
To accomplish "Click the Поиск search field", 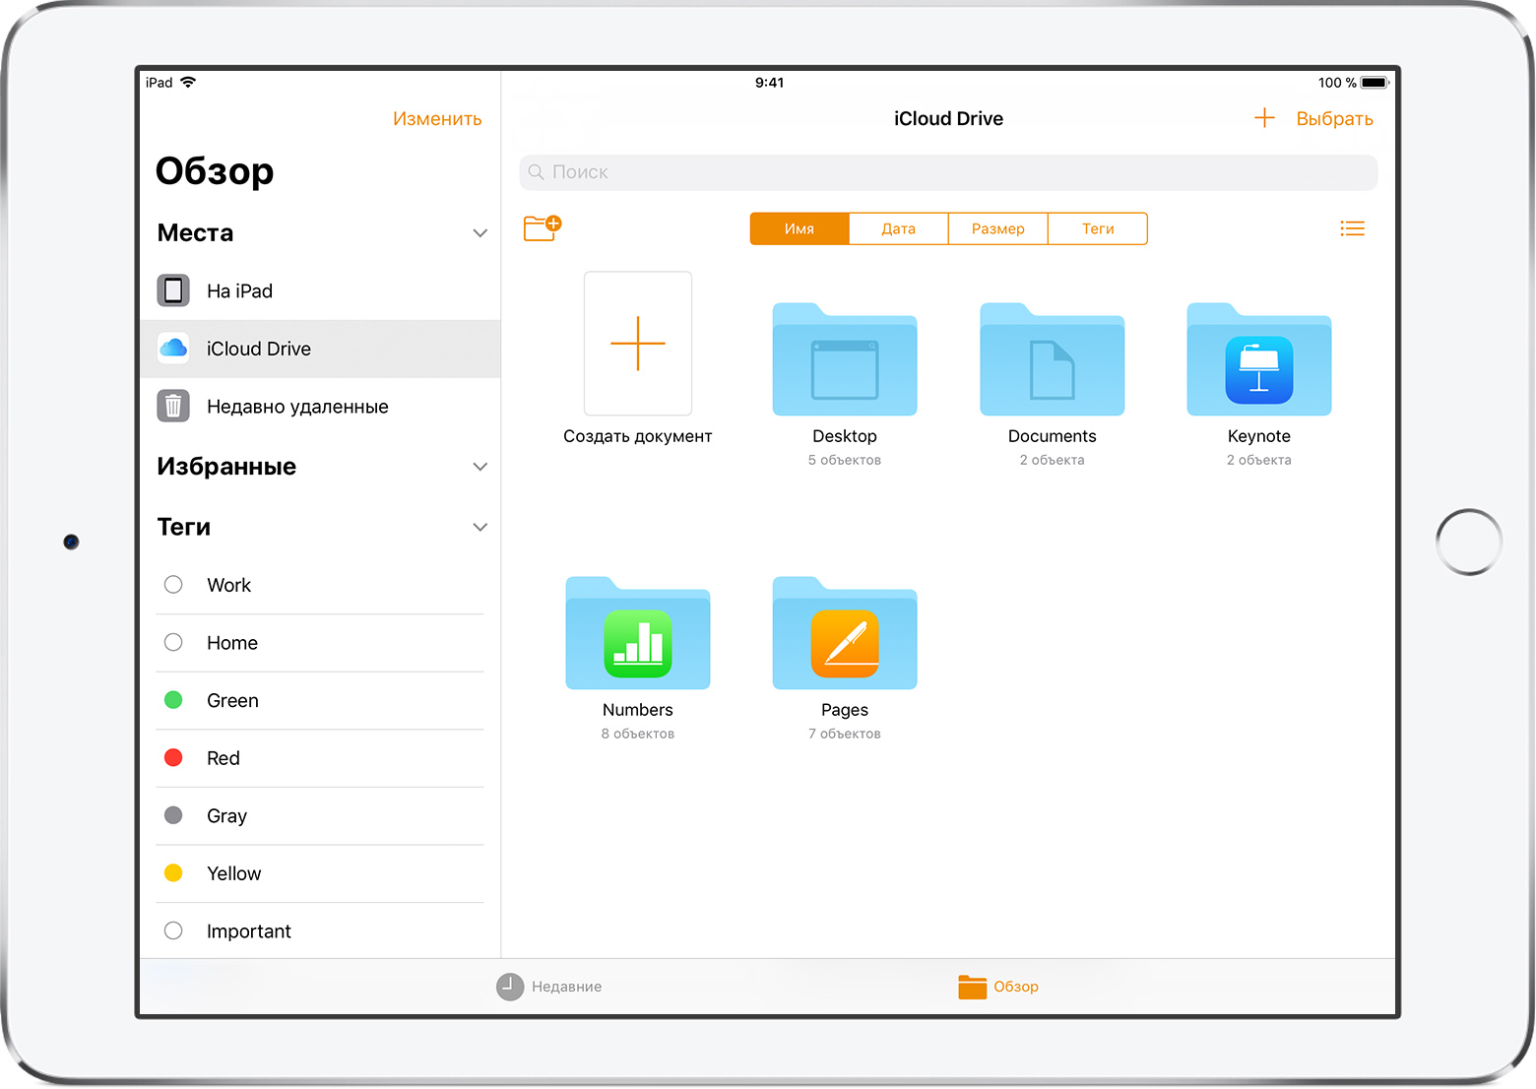I will tap(948, 172).
